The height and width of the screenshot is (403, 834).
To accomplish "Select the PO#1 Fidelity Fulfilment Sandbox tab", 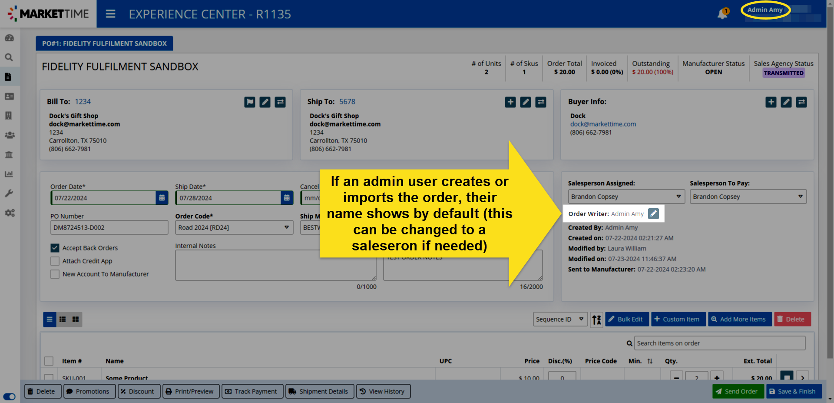I will pos(104,43).
